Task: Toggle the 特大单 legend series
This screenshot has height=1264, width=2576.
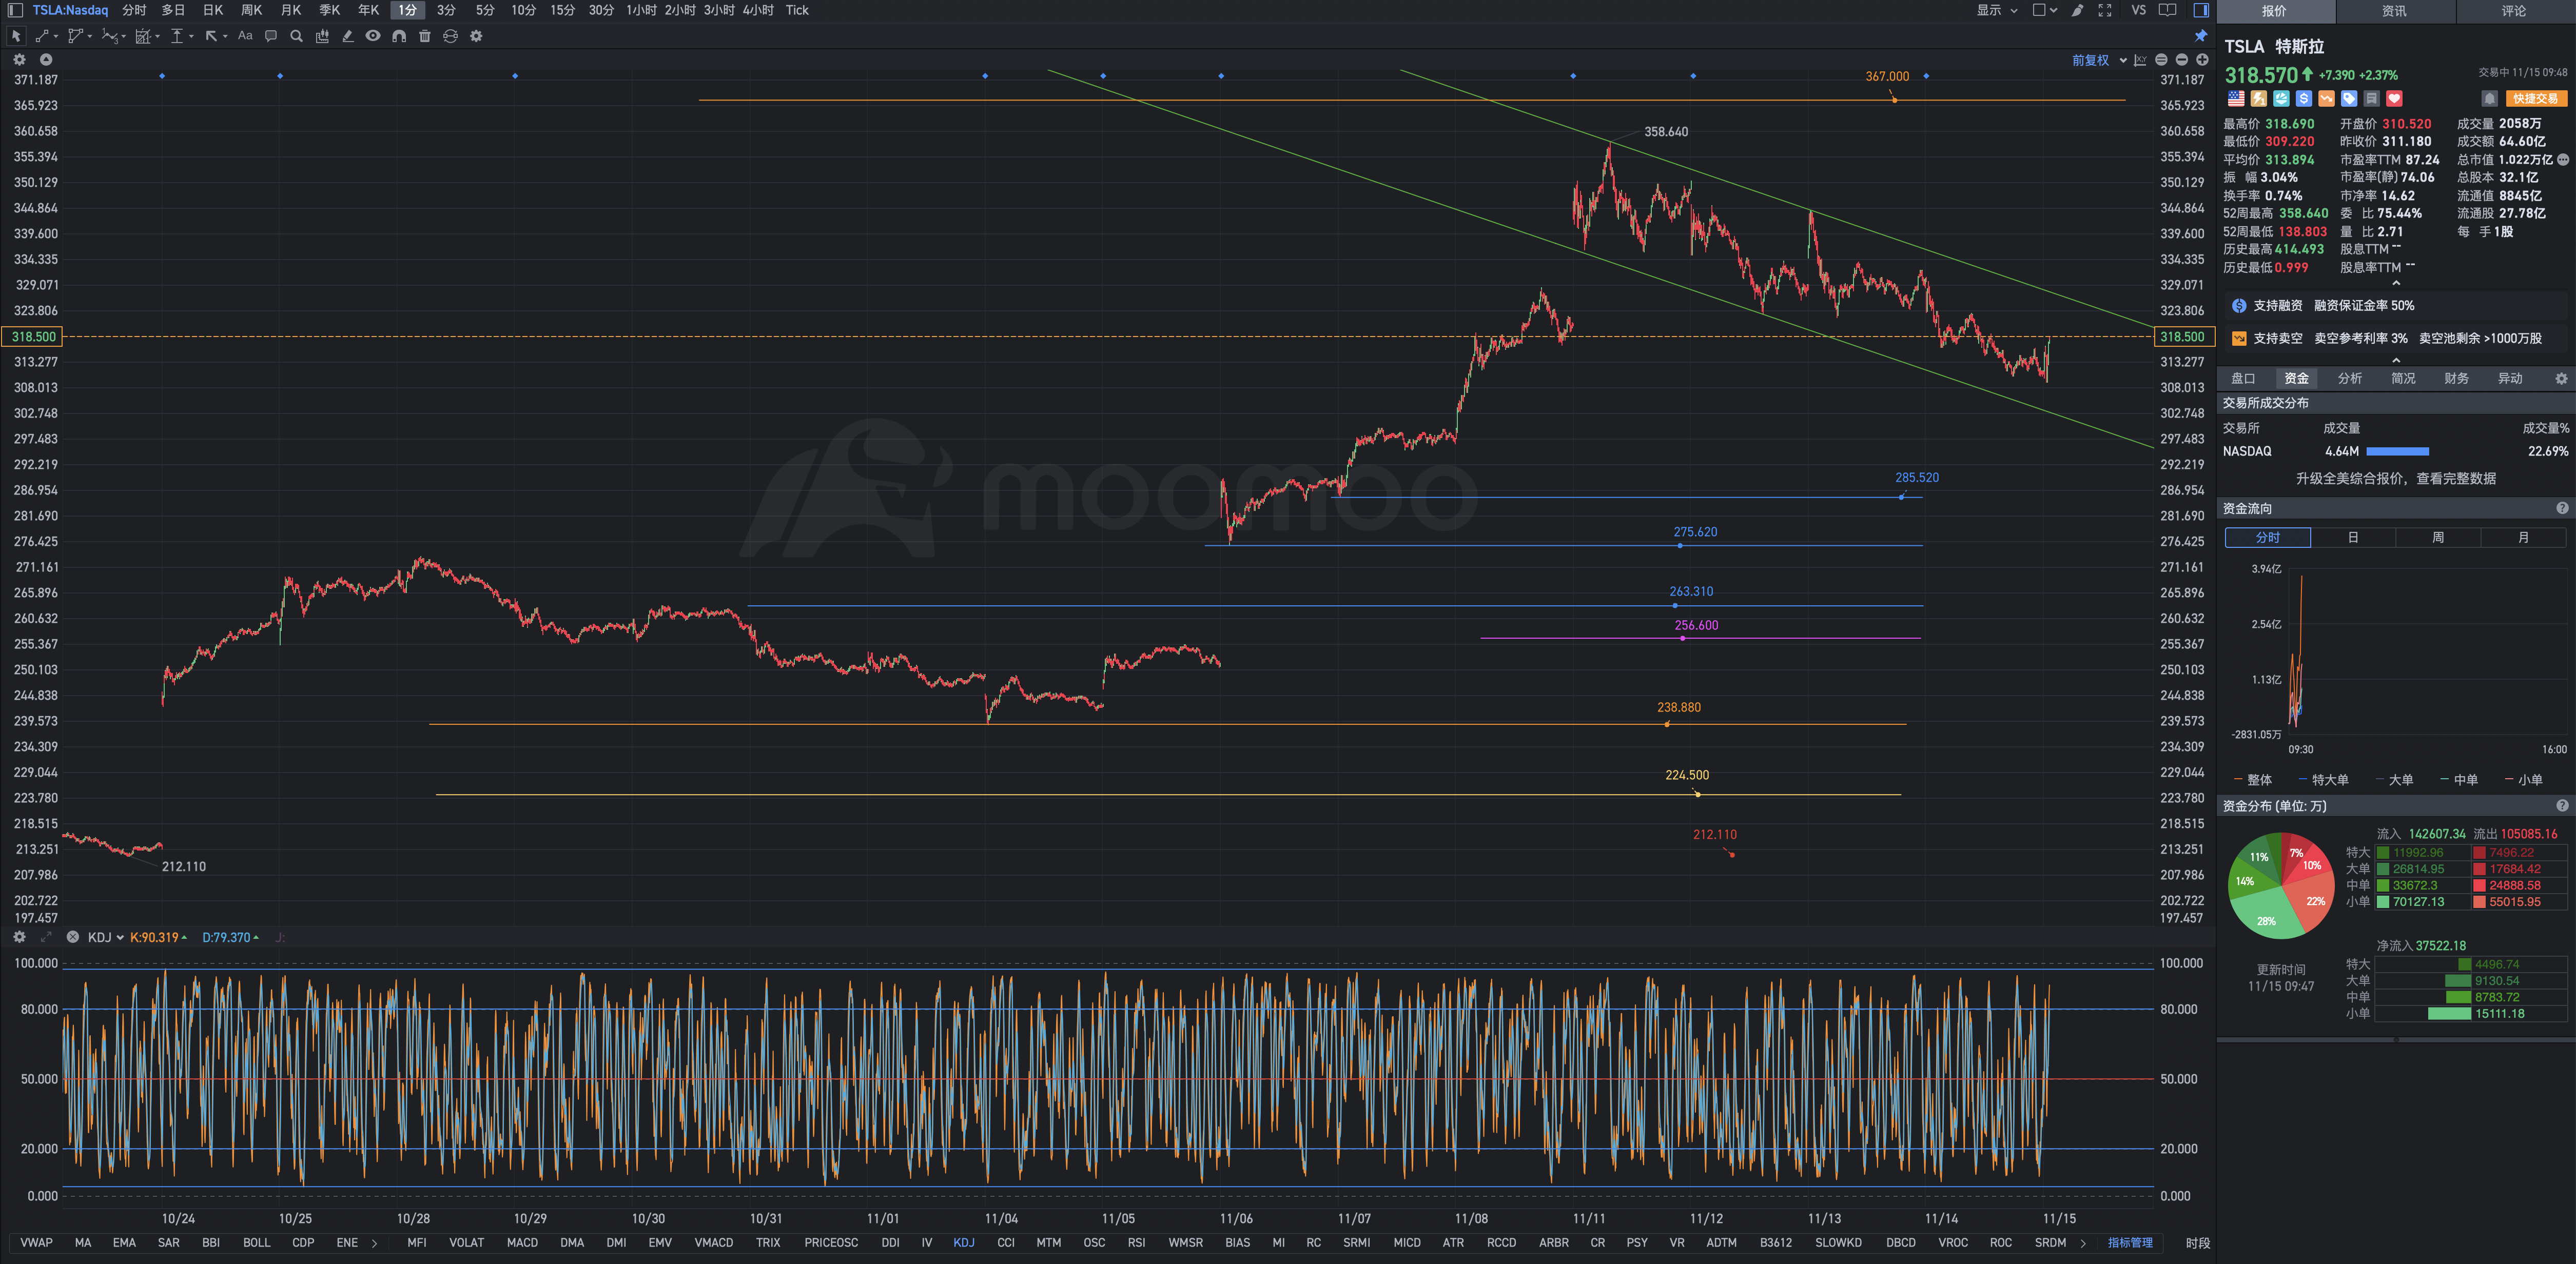Action: (2323, 780)
